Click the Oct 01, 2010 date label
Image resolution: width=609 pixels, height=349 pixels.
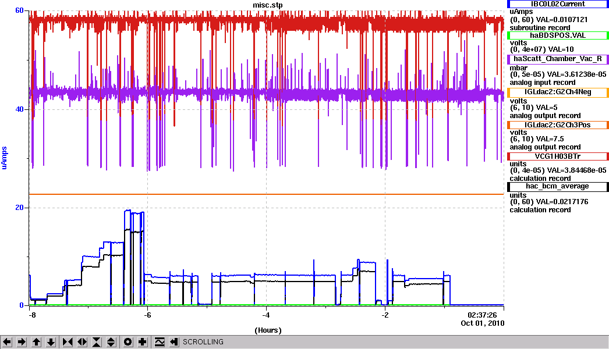click(x=483, y=323)
